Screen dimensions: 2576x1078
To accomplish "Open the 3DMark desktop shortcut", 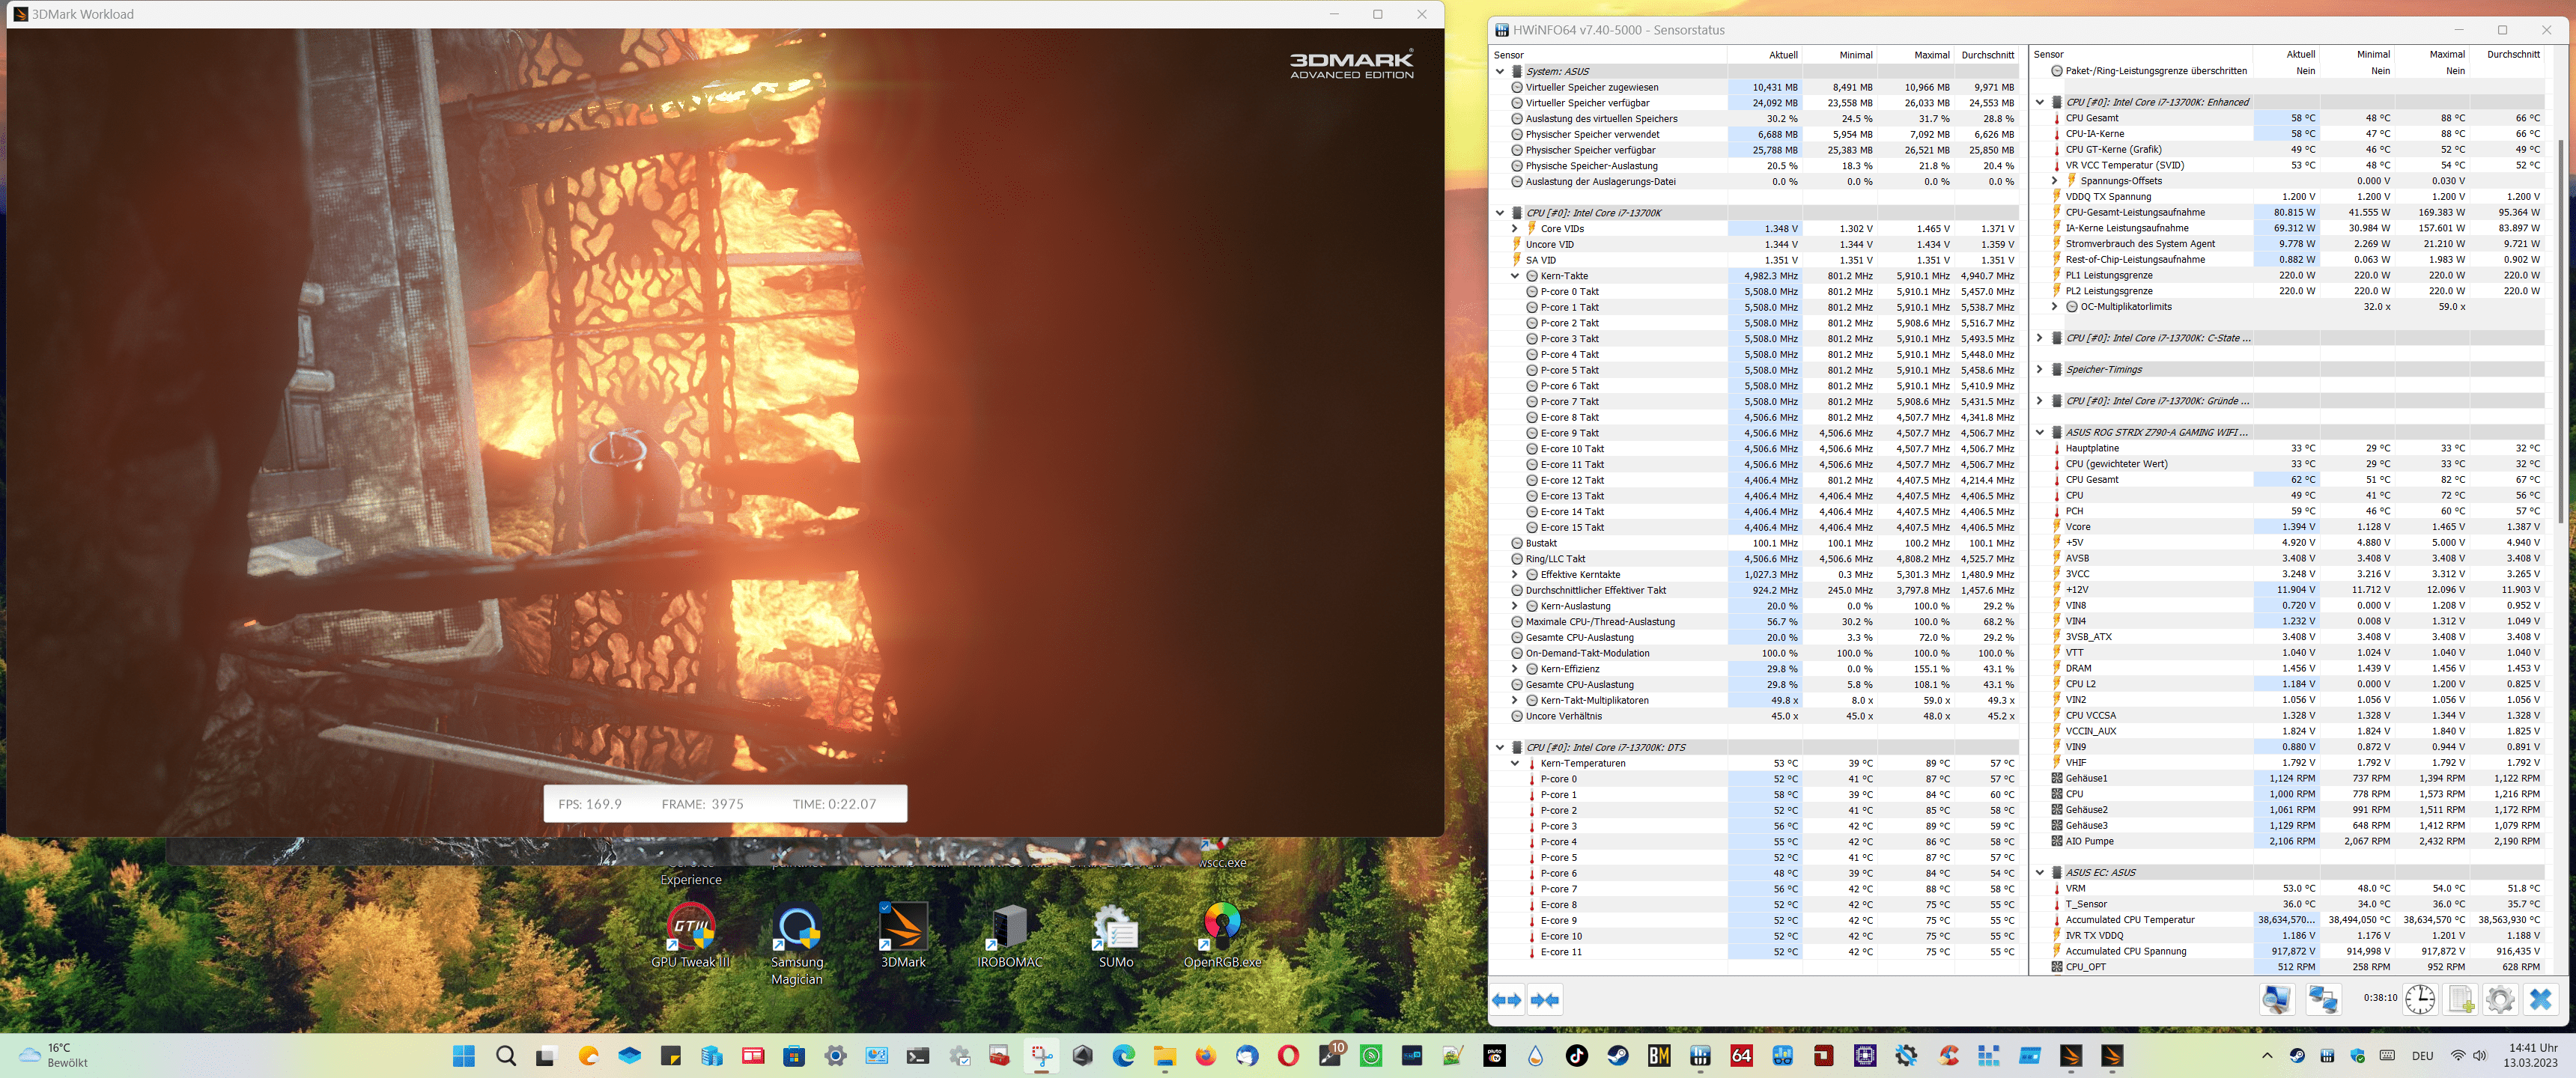I will tap(903, 935).
